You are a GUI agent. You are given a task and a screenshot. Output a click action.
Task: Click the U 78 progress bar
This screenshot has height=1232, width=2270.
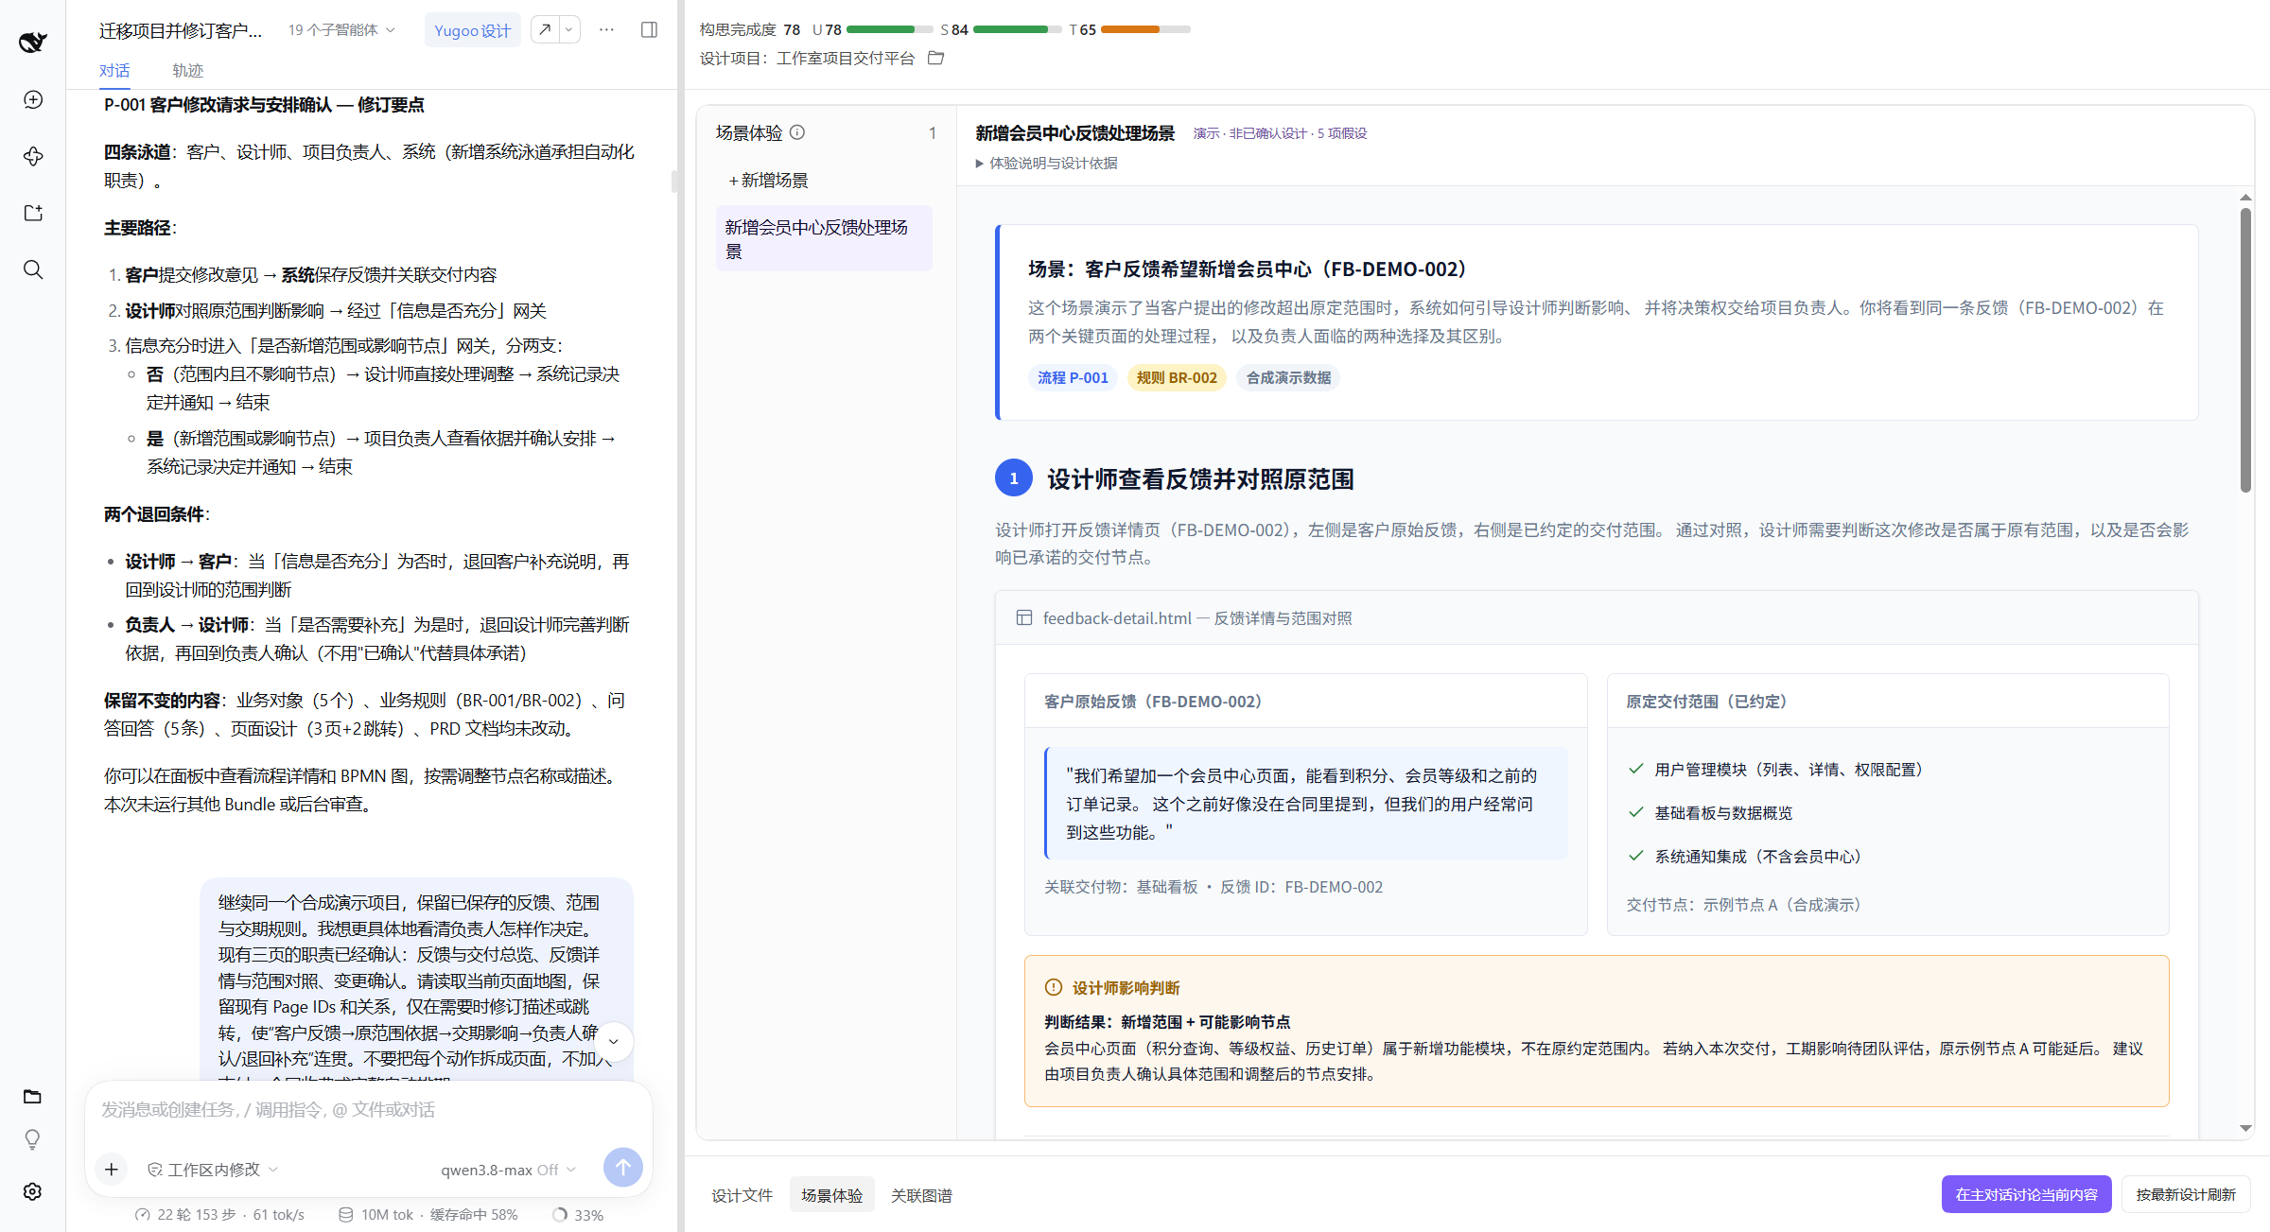(x=890, y=29)
